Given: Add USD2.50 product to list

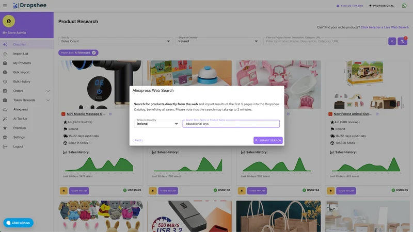Looking at the screenshot, I should (168, 191).
